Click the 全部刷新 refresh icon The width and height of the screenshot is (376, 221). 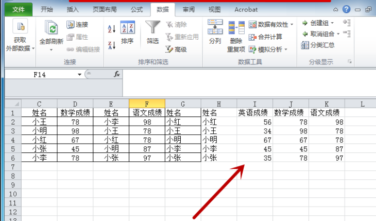(x=51, y=27)
